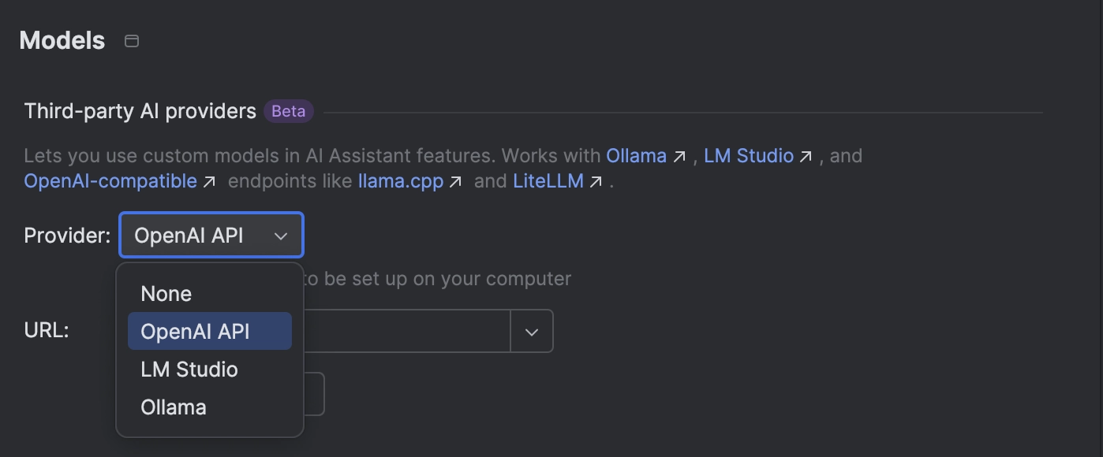Open the Provider combo box
This screenshot has width=1103, height=457.
pyautogui.click(x=211, y=234)
